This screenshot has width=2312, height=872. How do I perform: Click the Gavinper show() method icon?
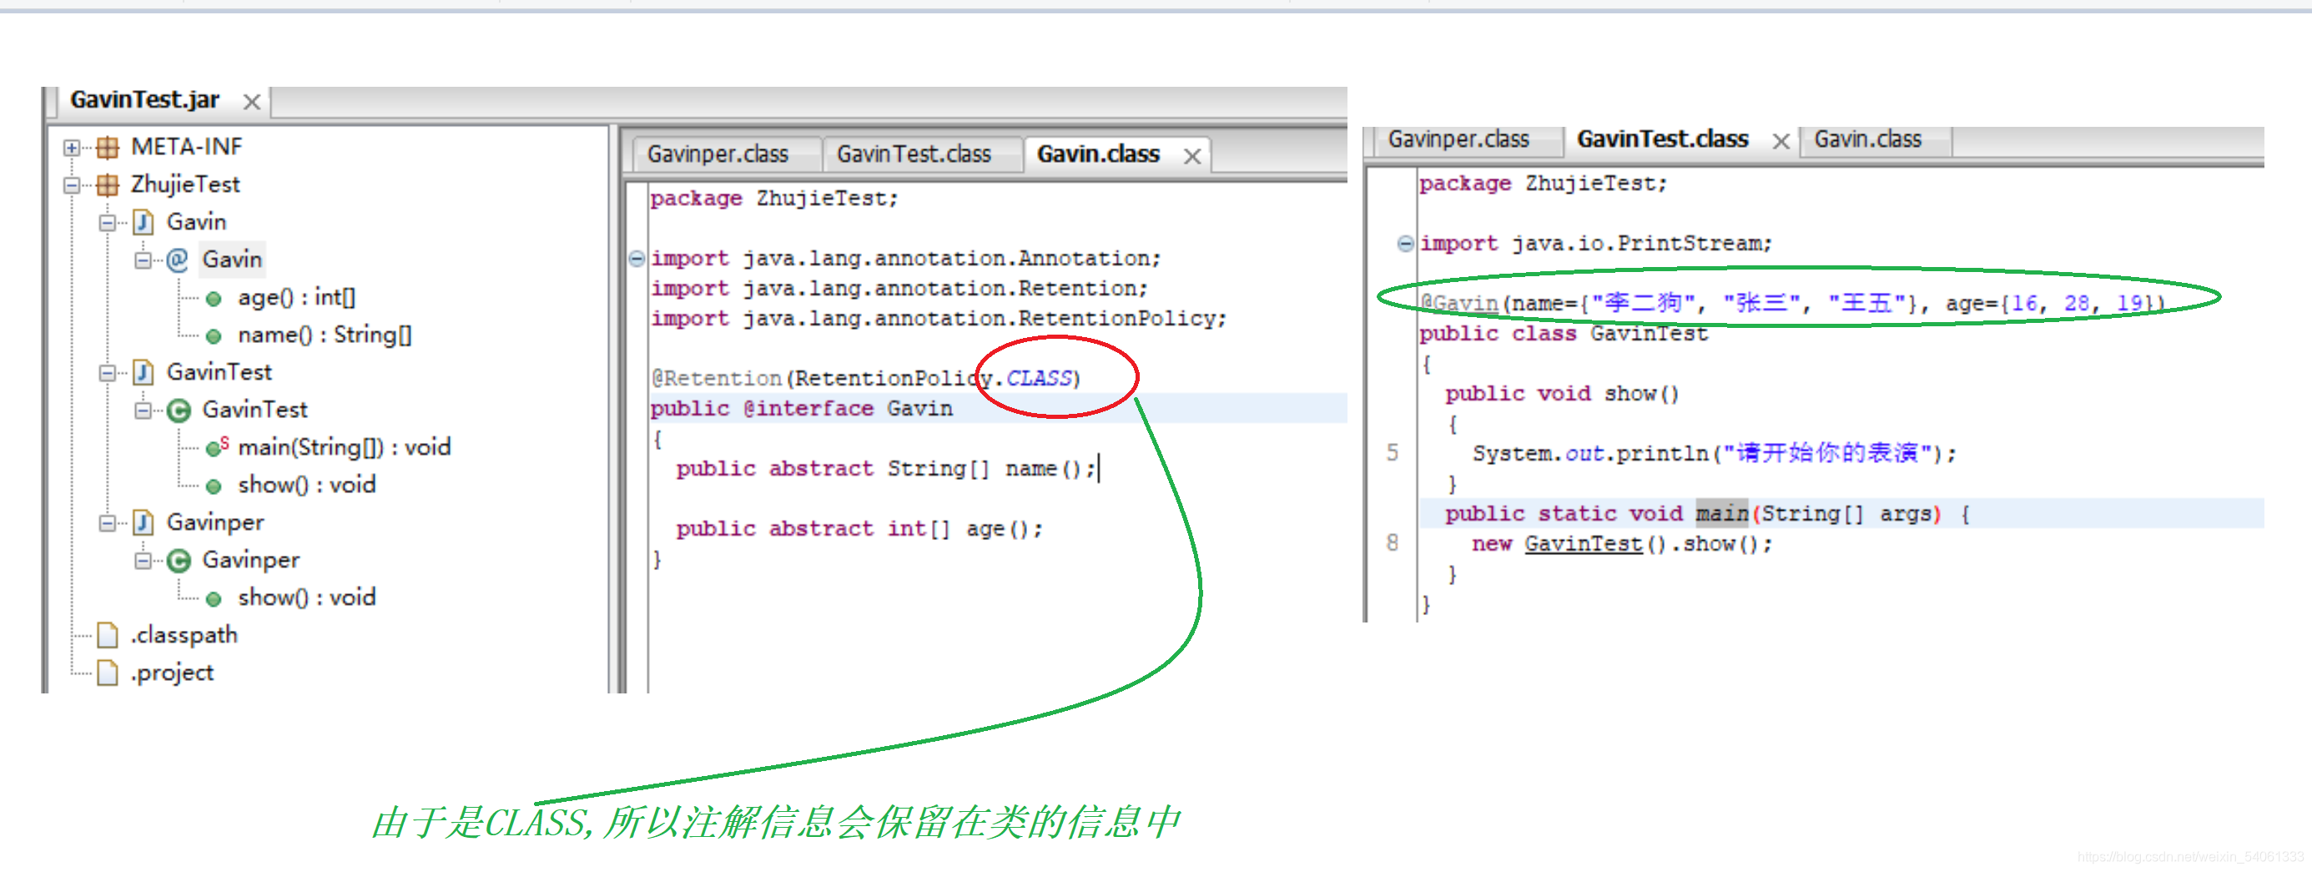click(x=214, y=599)
